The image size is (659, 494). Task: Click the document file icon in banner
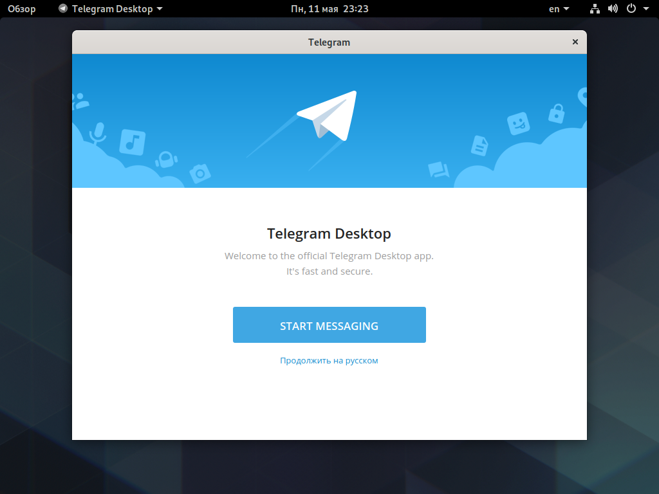[x=479, y=145]
